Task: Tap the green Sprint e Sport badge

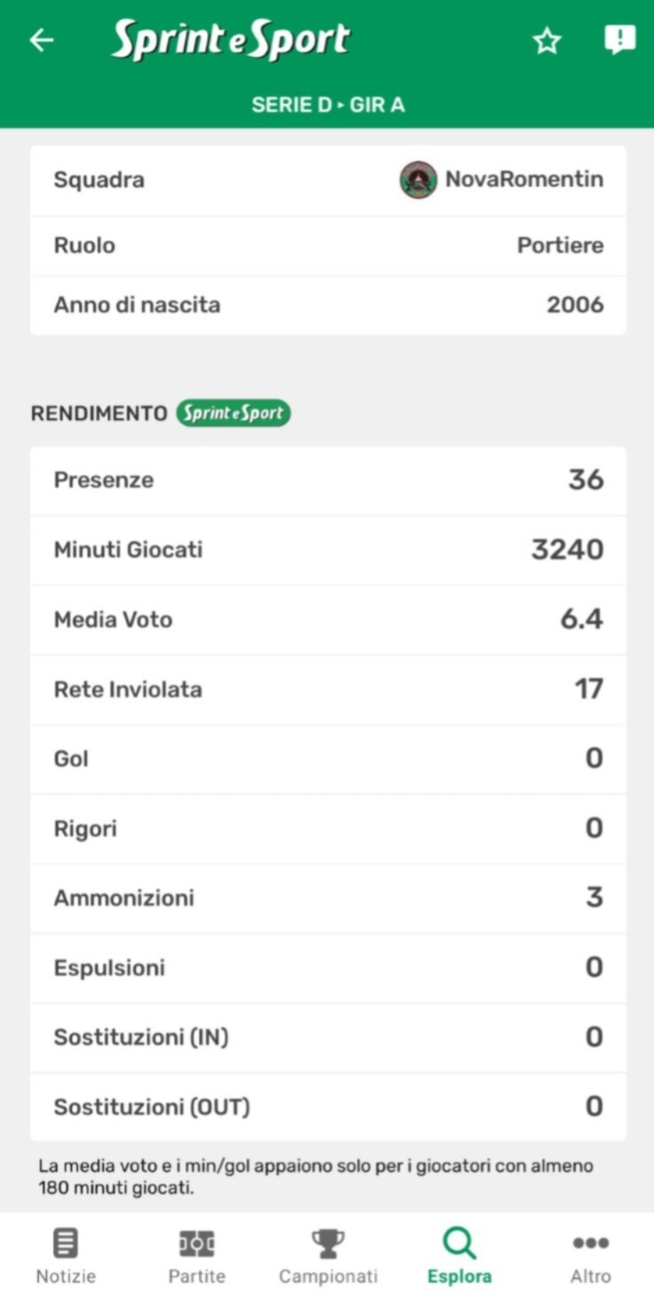Action: coord(232,413)
